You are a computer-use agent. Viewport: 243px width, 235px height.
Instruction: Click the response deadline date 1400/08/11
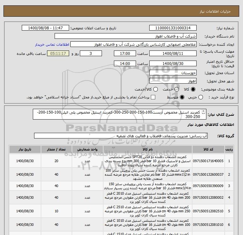pyautogui.click(x=173, y=53)
